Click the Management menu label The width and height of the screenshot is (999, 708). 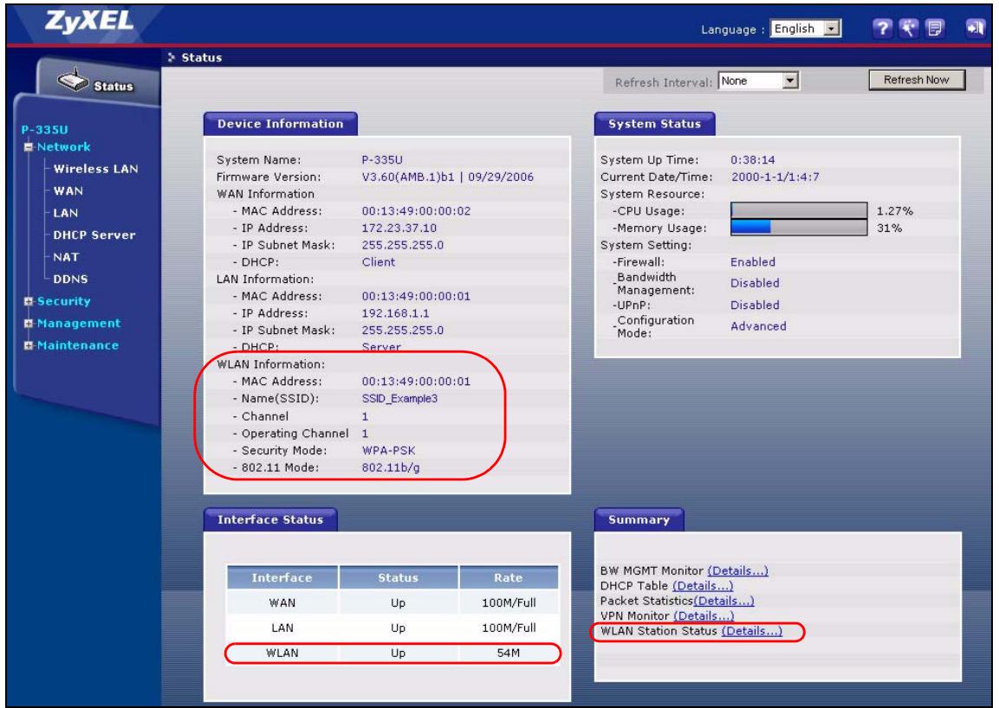(78, 324)
